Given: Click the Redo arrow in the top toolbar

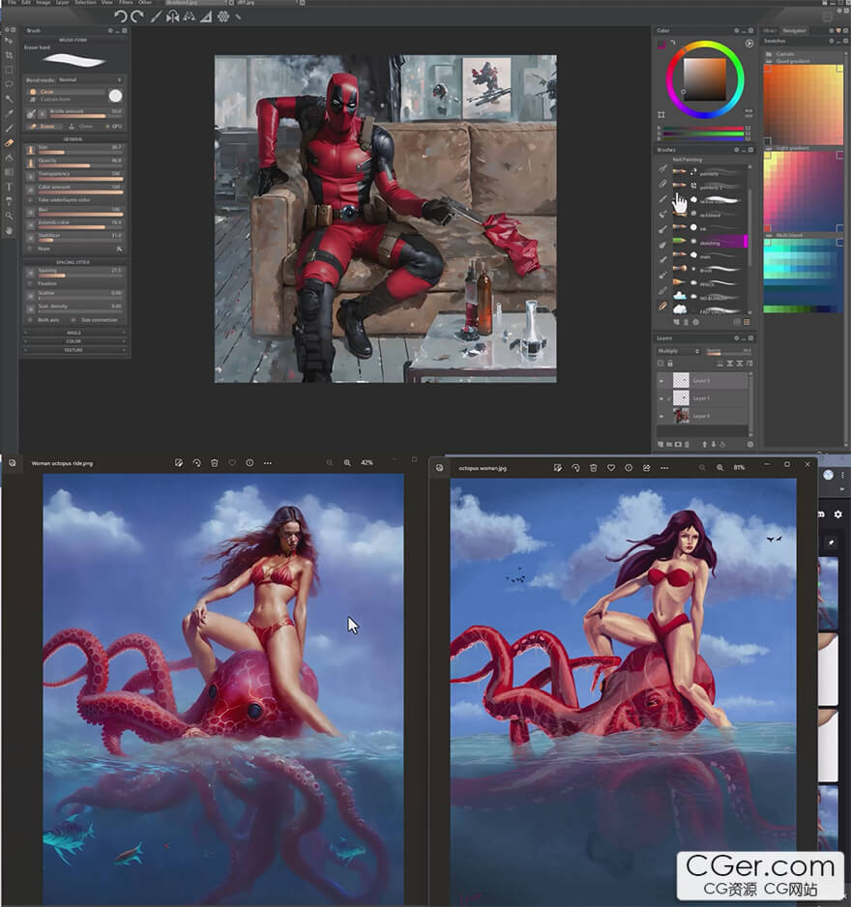Looking at the screenshot, I should [x=137, y=16].
